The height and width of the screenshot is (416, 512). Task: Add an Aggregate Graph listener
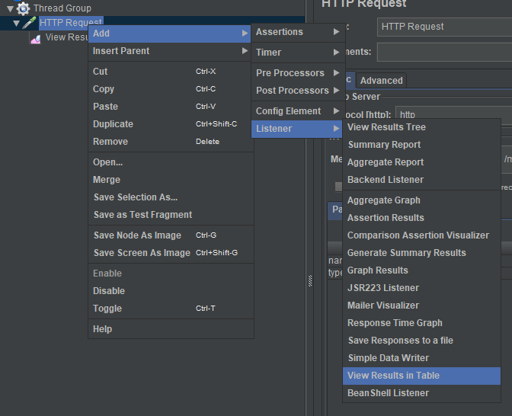421,200
